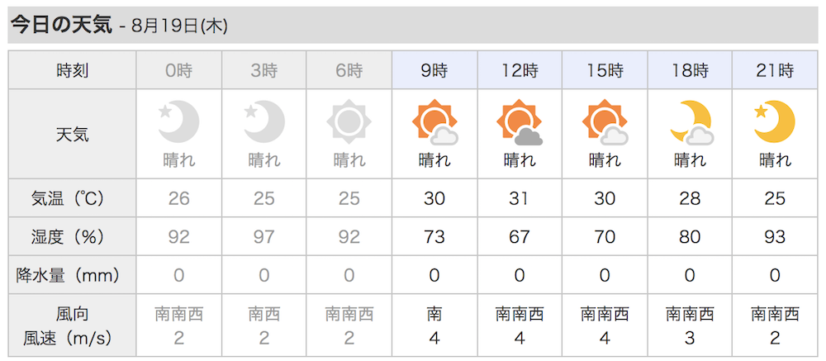Viewport: 826px width, 361px height.
Task: Click the 31 degree temperature at 12時
Action: point(520,199)
